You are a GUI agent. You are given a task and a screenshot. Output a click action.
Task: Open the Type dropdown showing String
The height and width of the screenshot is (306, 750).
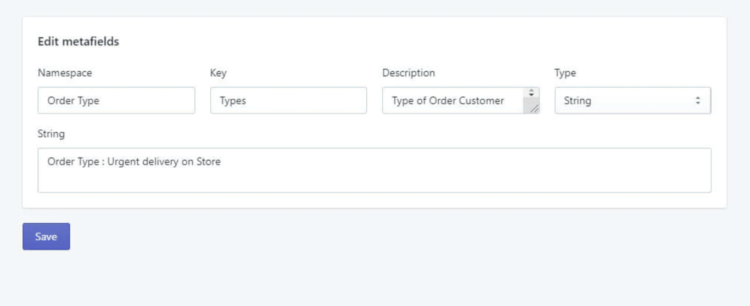click(633, 101)
